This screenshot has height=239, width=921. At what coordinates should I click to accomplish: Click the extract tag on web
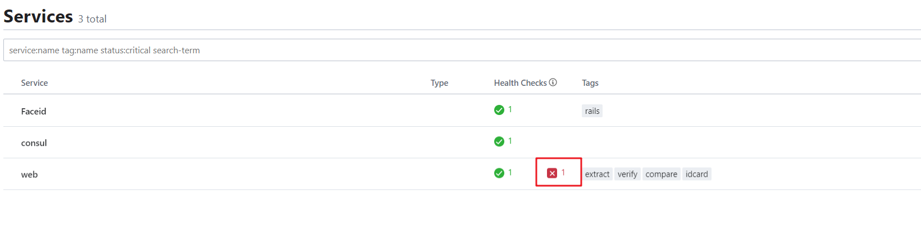tap(597, 174)
